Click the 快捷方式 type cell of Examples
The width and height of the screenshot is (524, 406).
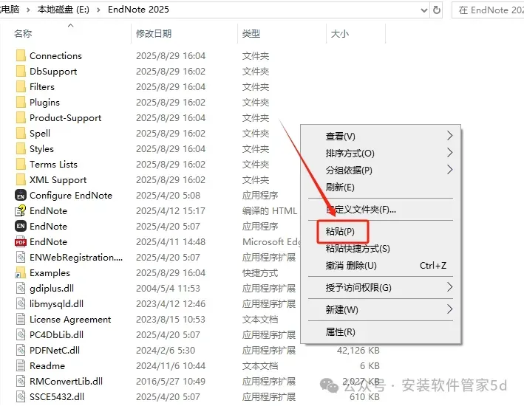point(260,273)
